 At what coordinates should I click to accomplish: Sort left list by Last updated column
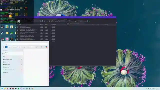(54, 25)
